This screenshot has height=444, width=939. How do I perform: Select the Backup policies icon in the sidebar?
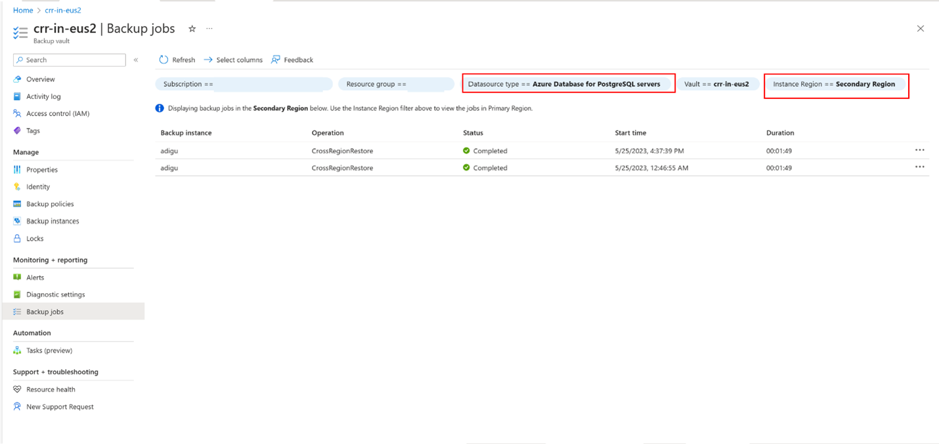[16, 203]
